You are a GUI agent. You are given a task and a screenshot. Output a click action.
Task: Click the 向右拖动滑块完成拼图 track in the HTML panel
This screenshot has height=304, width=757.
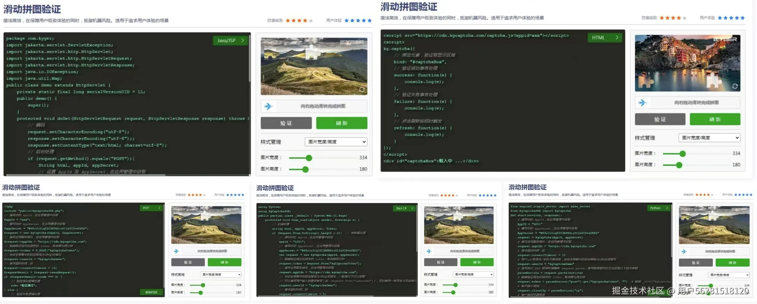pyautogui.click(x=688, y=103)
